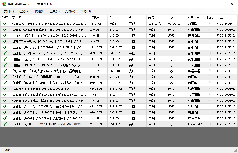Open the 收藏(F) menu
The width and height of the screenshot is (238, 153).
point(39,11)
